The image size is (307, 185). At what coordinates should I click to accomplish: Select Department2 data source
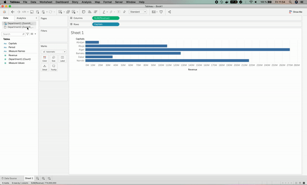pos(19,27)
